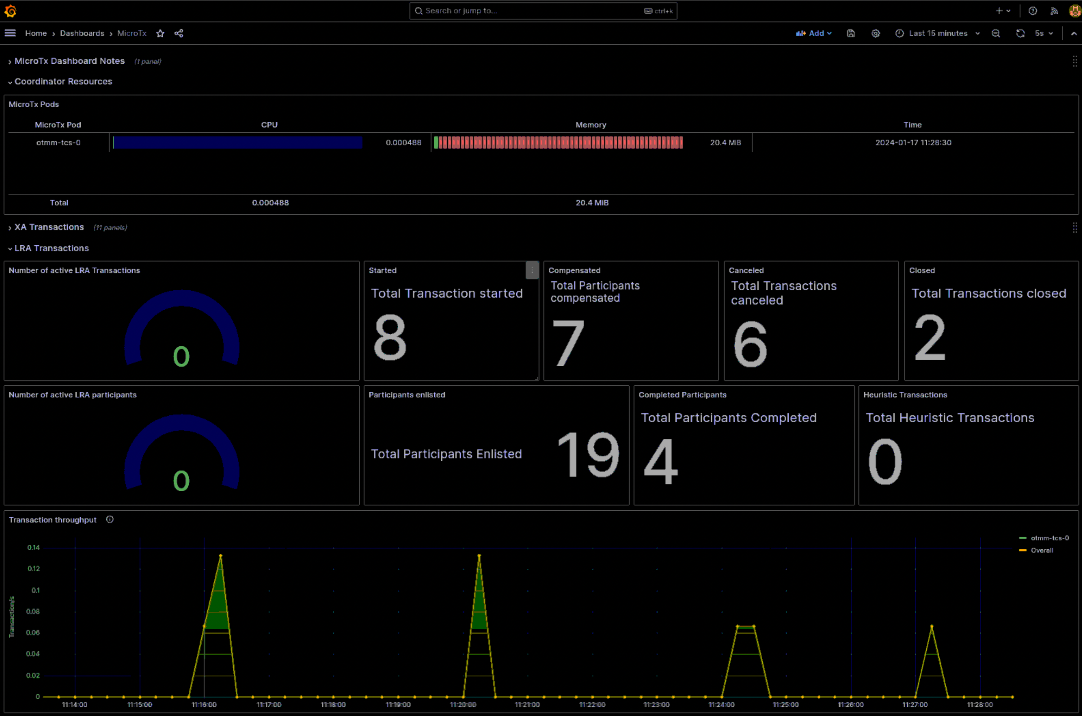
Task: Open the help question mark icon
Action: point(1033,10)
